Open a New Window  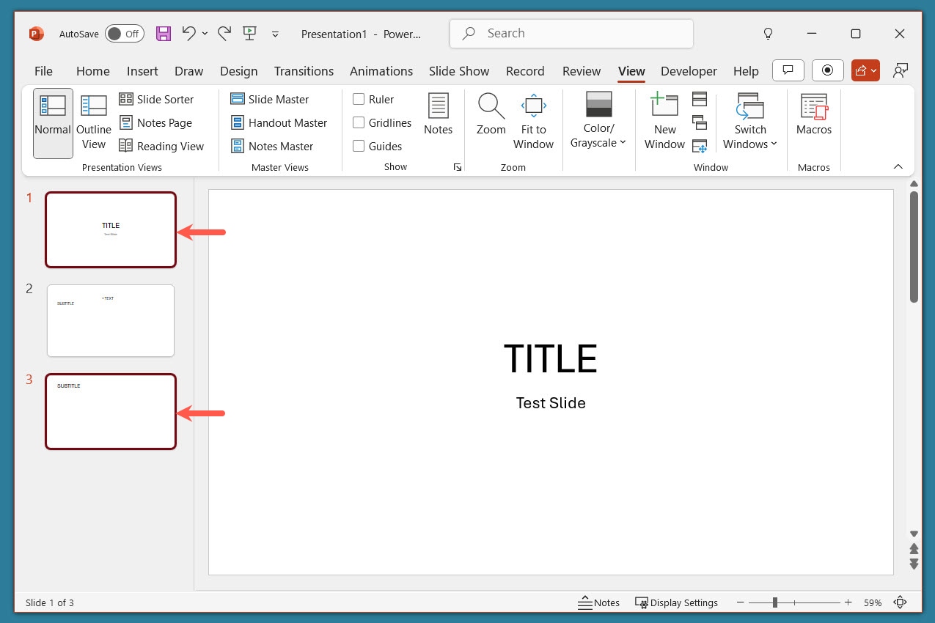coord(664,122)
